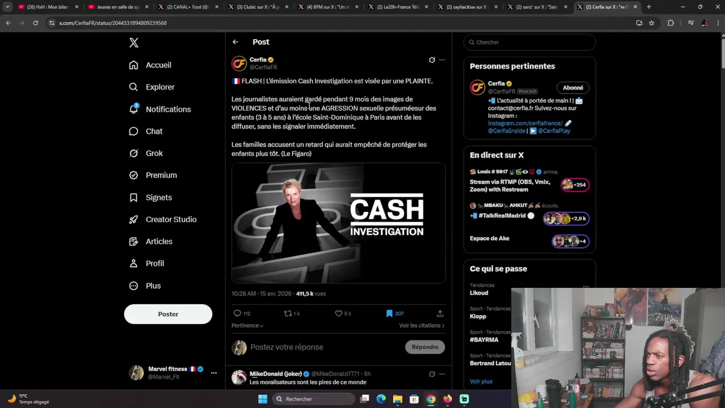Viewport: 725px width, 408px height.
Task: Toggle the bookmark showing 307
Action: click(x=395, y=313)
